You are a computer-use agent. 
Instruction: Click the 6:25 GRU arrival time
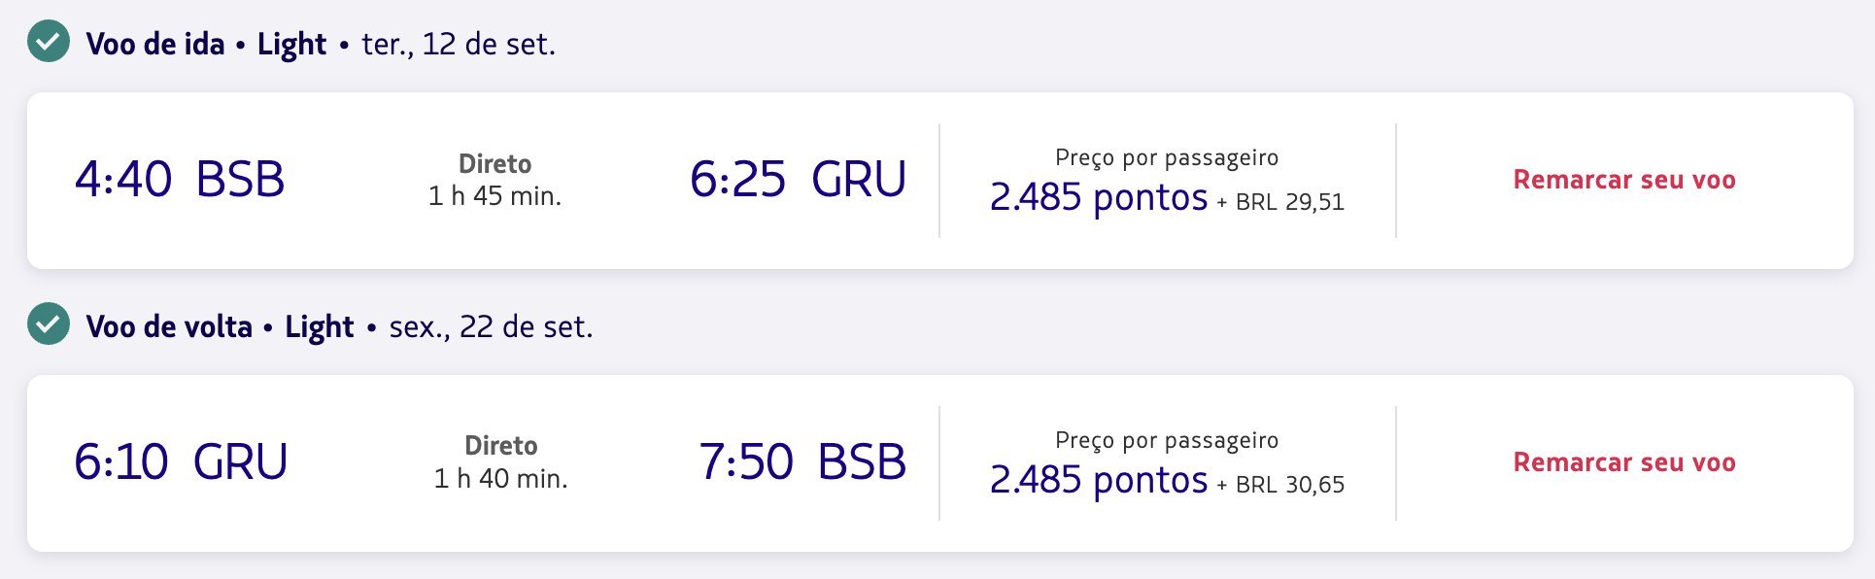pos(798,180)
